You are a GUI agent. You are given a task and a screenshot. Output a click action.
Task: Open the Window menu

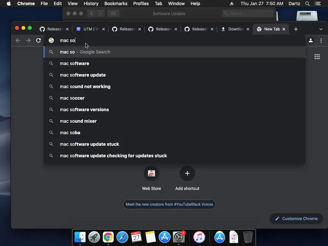pos(176,4)
